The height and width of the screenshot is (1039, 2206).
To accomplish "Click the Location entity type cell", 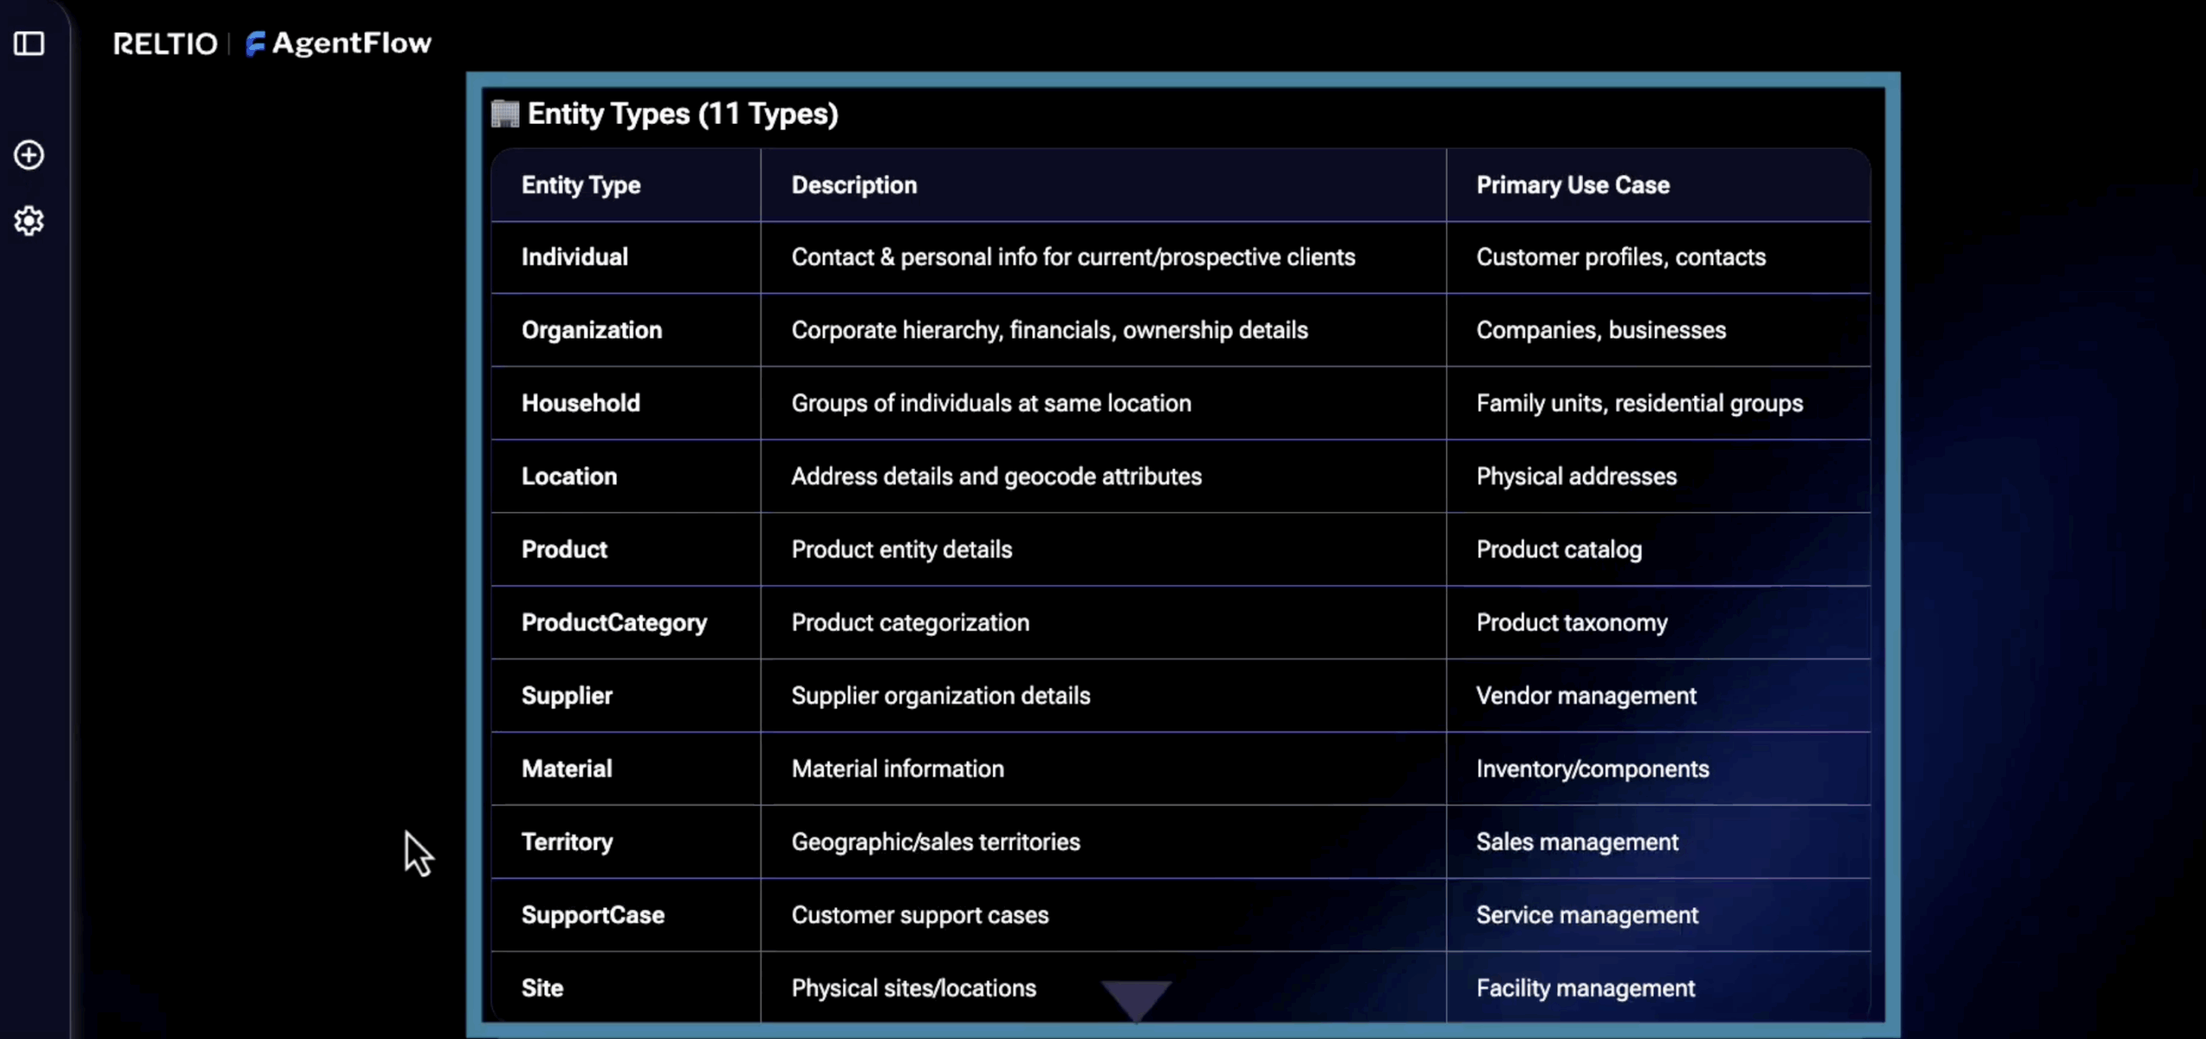I will click(x=569, y=476).
